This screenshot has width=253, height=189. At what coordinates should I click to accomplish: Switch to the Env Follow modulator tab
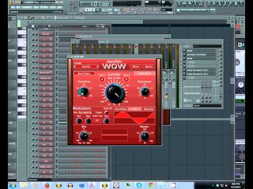click(121, 109)
